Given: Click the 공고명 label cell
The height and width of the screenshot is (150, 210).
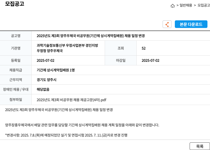Looking at the screenshot, I should tap(16, 36).
